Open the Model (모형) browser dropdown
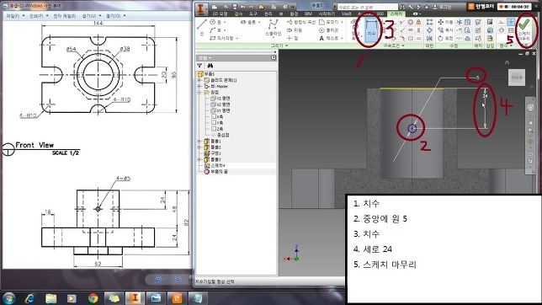 (205, 58)
